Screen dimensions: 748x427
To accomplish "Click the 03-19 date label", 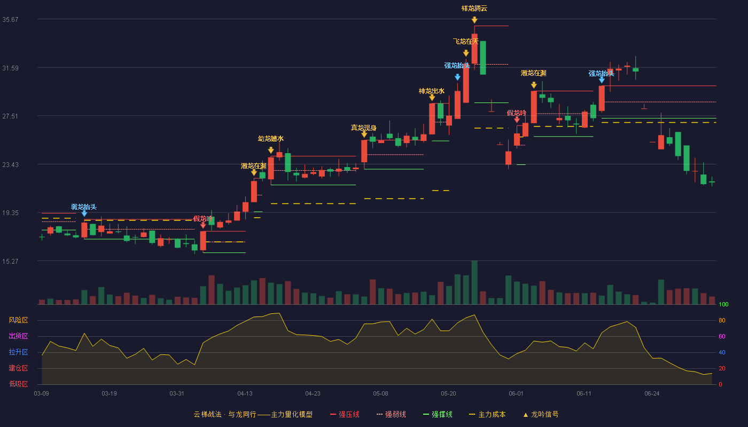I will (x=109, y=393).
